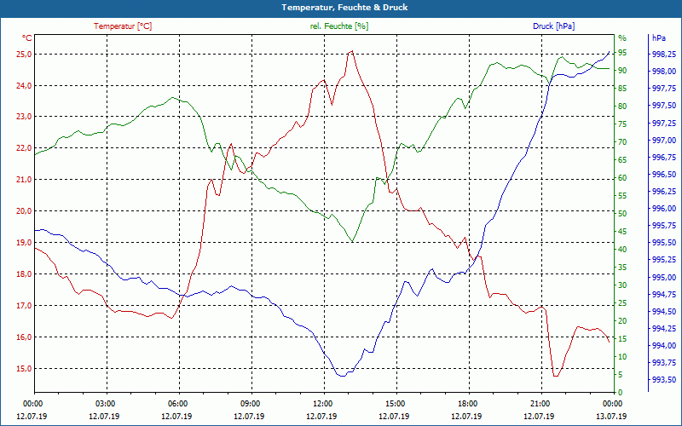The image size is (682, 426).
Task: Click the '25' humidity axis value
Action: [x=622, y=303]
